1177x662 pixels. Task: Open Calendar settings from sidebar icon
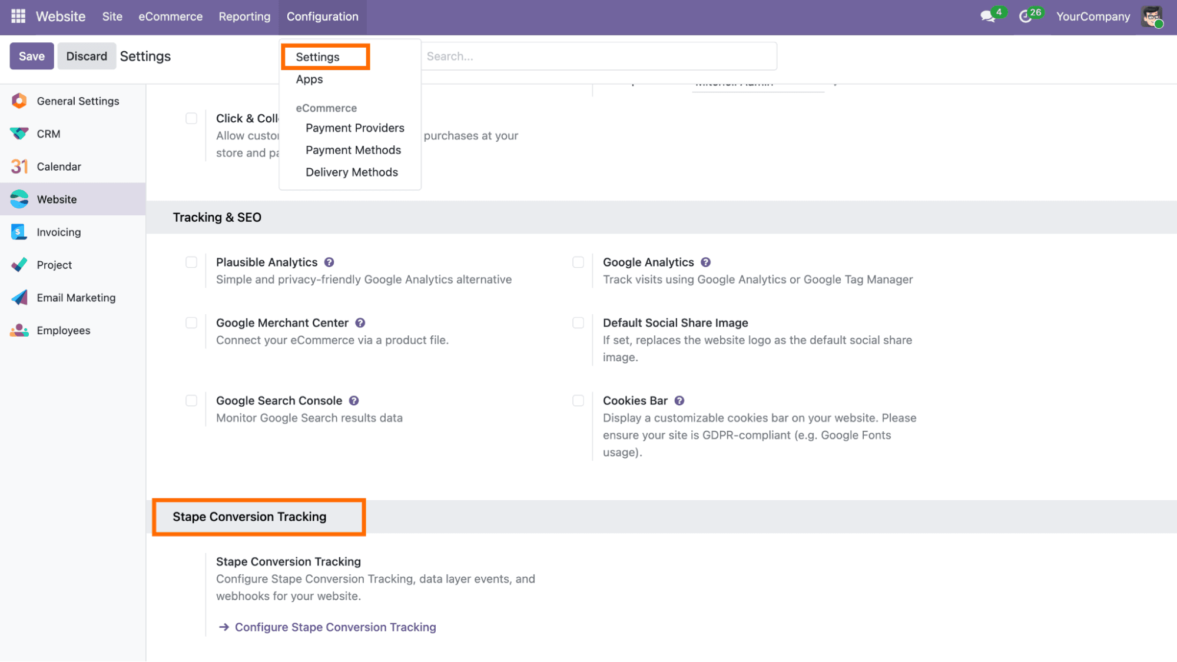pyautogui.click(x=19, y=166)
